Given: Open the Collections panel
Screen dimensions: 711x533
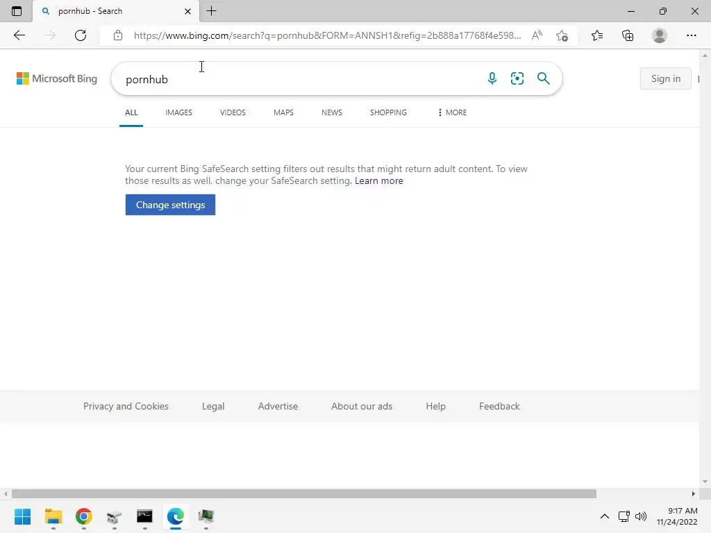Looking at the screenshot, I should [x=628, y=35].
